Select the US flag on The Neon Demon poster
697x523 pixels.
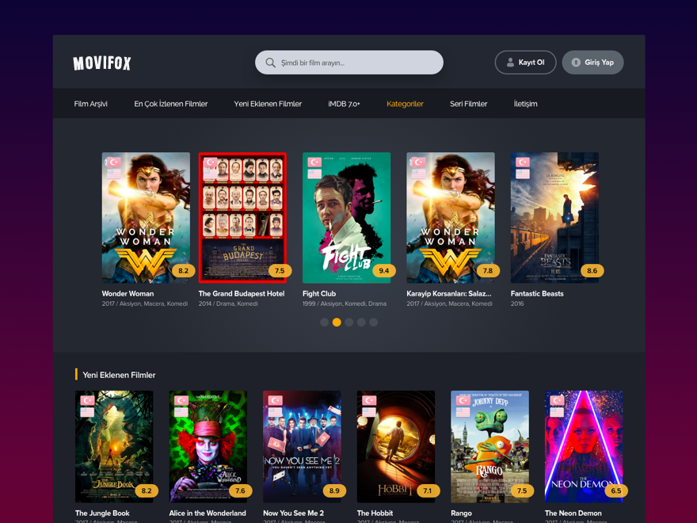point(557,412)
